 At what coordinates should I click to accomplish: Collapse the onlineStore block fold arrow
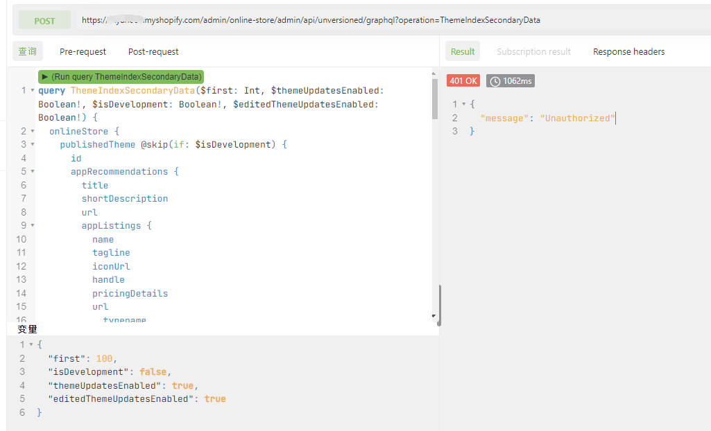[33, 131]
